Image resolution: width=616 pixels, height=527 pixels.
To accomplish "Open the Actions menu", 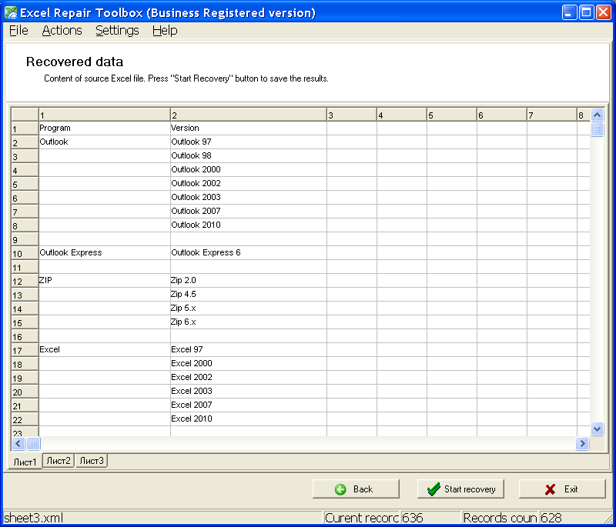I will [x=62, y=31].
